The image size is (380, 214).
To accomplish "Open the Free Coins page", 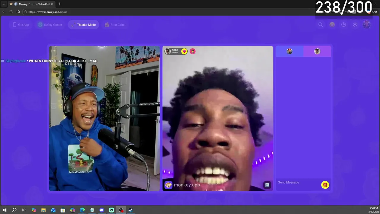I will pos(115,25).
